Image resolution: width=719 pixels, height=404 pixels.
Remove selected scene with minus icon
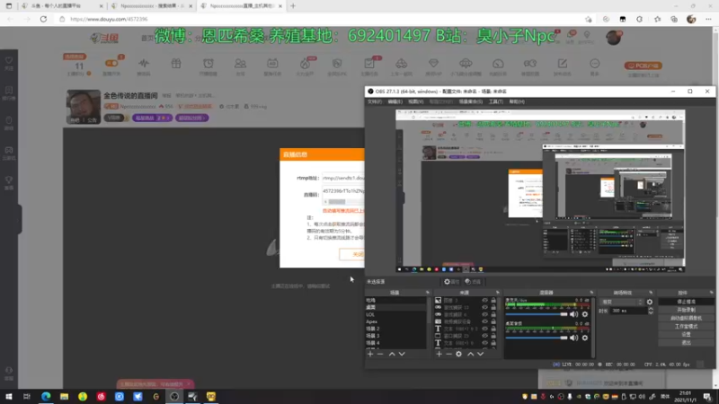[x=380, y=354]
